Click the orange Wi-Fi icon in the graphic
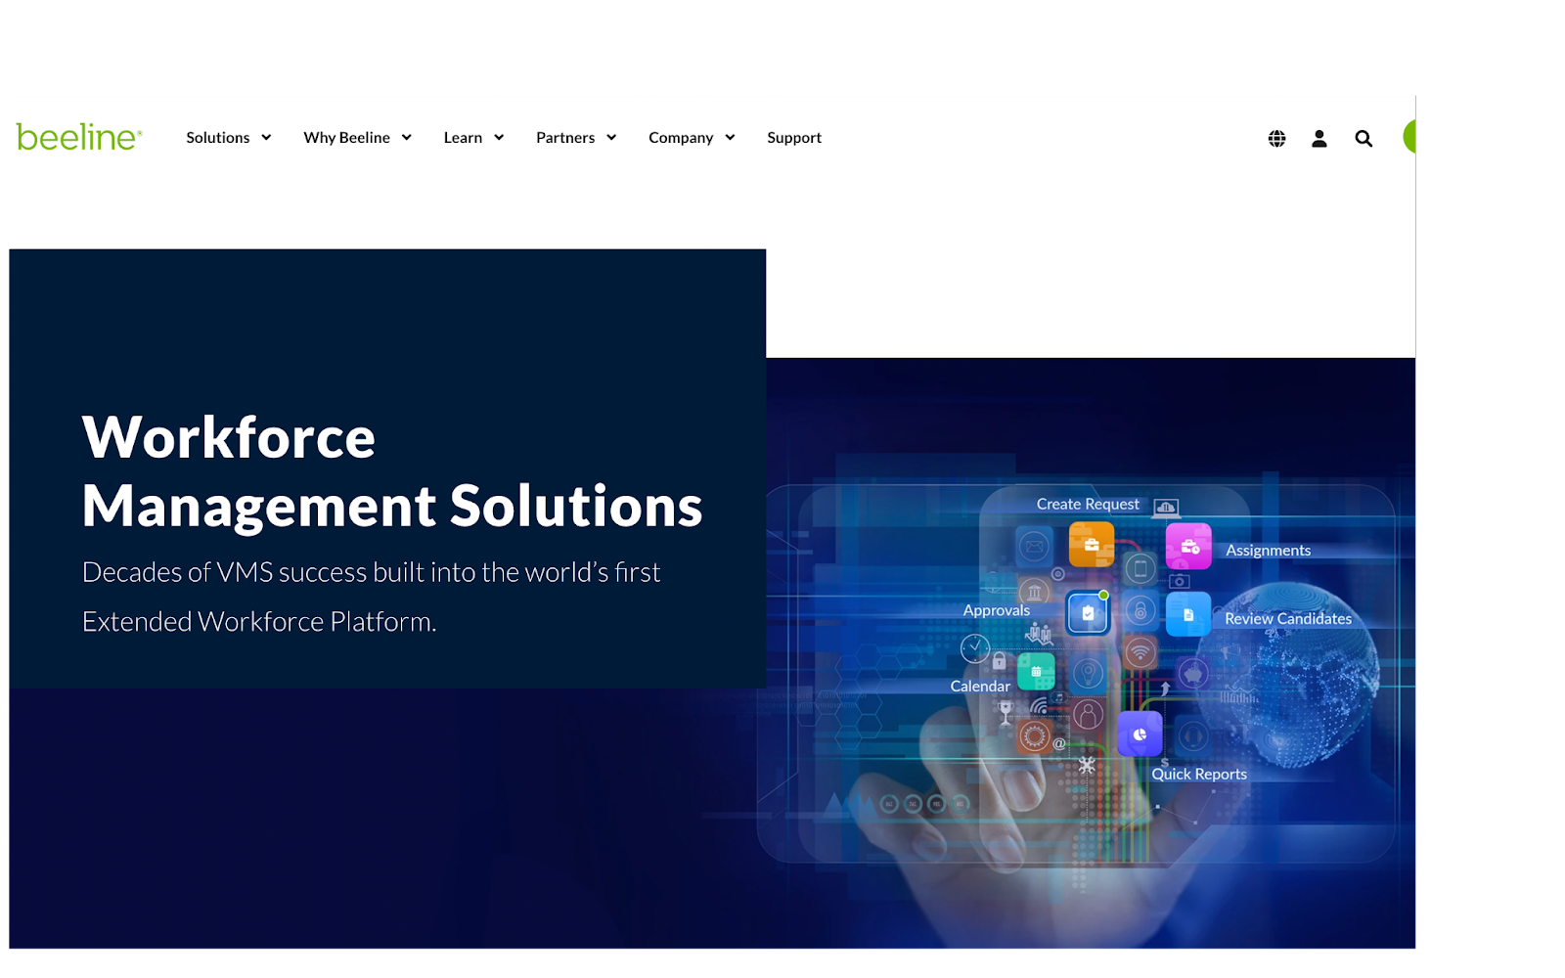 [1140, 650]
